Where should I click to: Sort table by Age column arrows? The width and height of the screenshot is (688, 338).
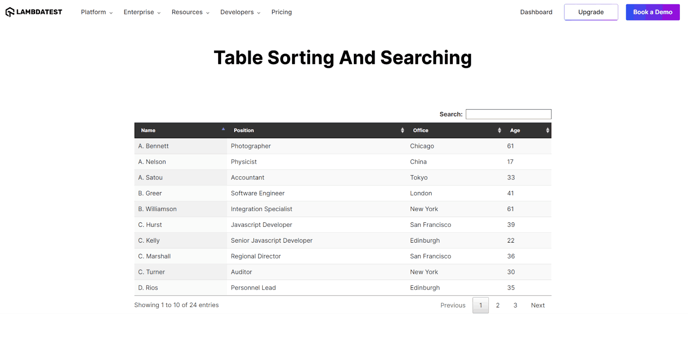[547, 131]
